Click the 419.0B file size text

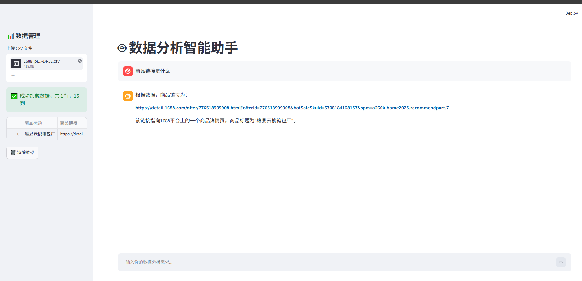29,66
